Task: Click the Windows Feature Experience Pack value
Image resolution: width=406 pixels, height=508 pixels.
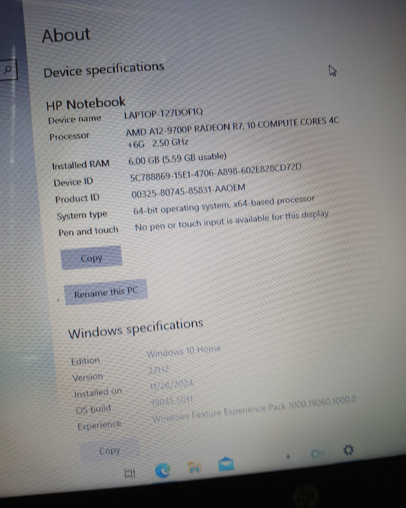Action: (254, 409)
